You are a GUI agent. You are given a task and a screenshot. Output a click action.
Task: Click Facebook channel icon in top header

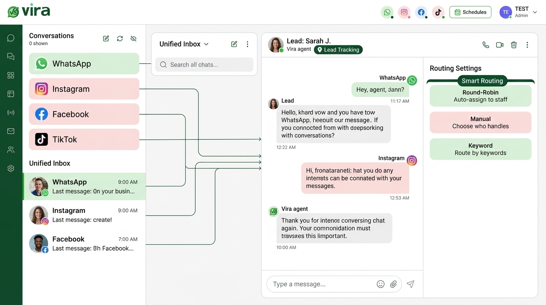421,12
